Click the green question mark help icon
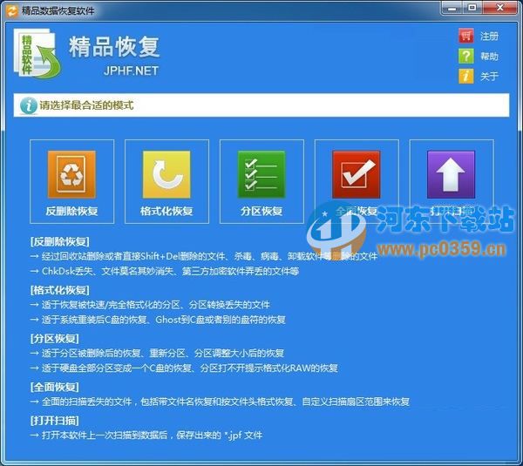The height and width of the screenshot is (466, 523). point(466,56)
